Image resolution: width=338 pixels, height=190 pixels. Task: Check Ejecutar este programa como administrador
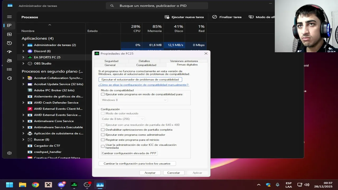[x=103, y=135]
